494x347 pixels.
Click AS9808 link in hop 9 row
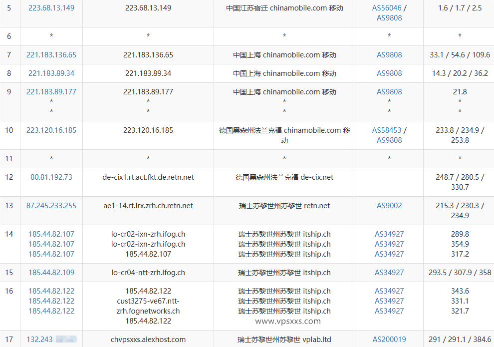pyautogui.click(x=389, y=92)
